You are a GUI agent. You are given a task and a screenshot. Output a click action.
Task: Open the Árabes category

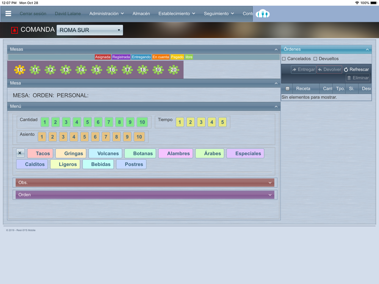point(210,154)
